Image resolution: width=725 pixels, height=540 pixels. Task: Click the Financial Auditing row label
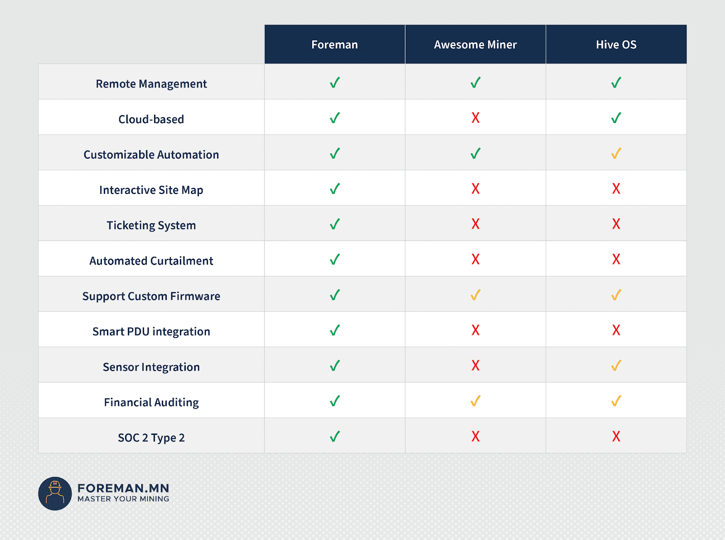pos(151,402)
